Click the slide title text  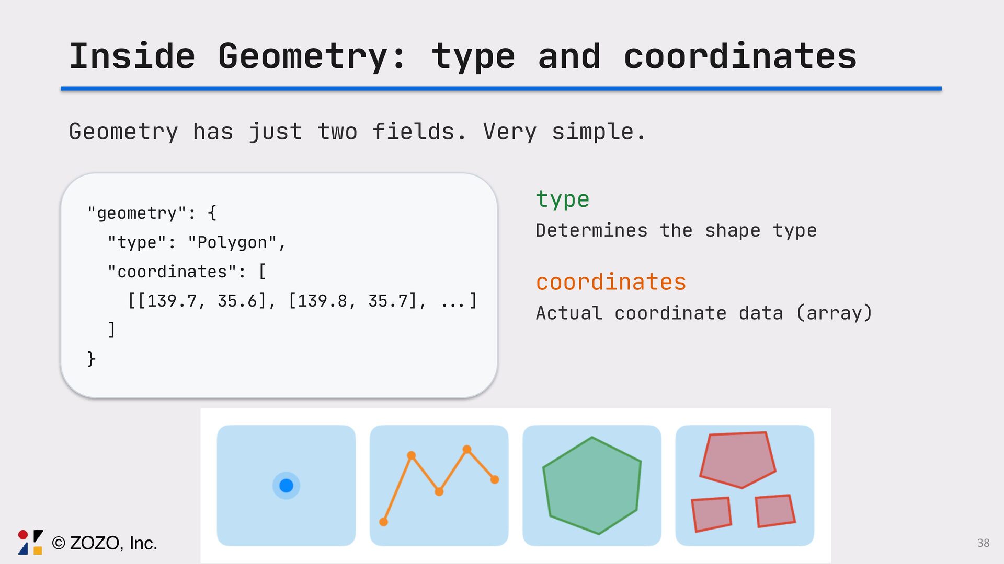point(463,56)
